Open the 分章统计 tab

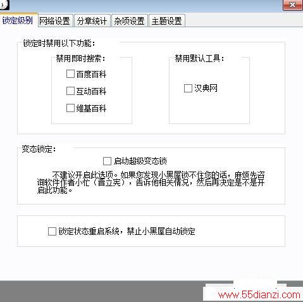point(92,21)
